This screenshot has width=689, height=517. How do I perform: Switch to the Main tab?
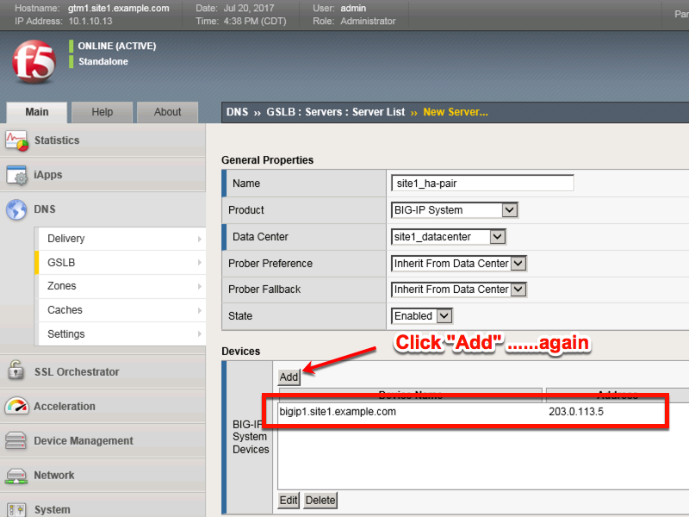tap(37, 112)
